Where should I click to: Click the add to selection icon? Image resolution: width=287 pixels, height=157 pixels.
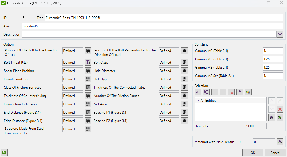(215, 92)
